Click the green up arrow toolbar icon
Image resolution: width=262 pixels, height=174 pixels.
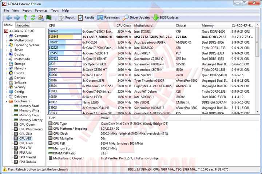click(25, 17)
